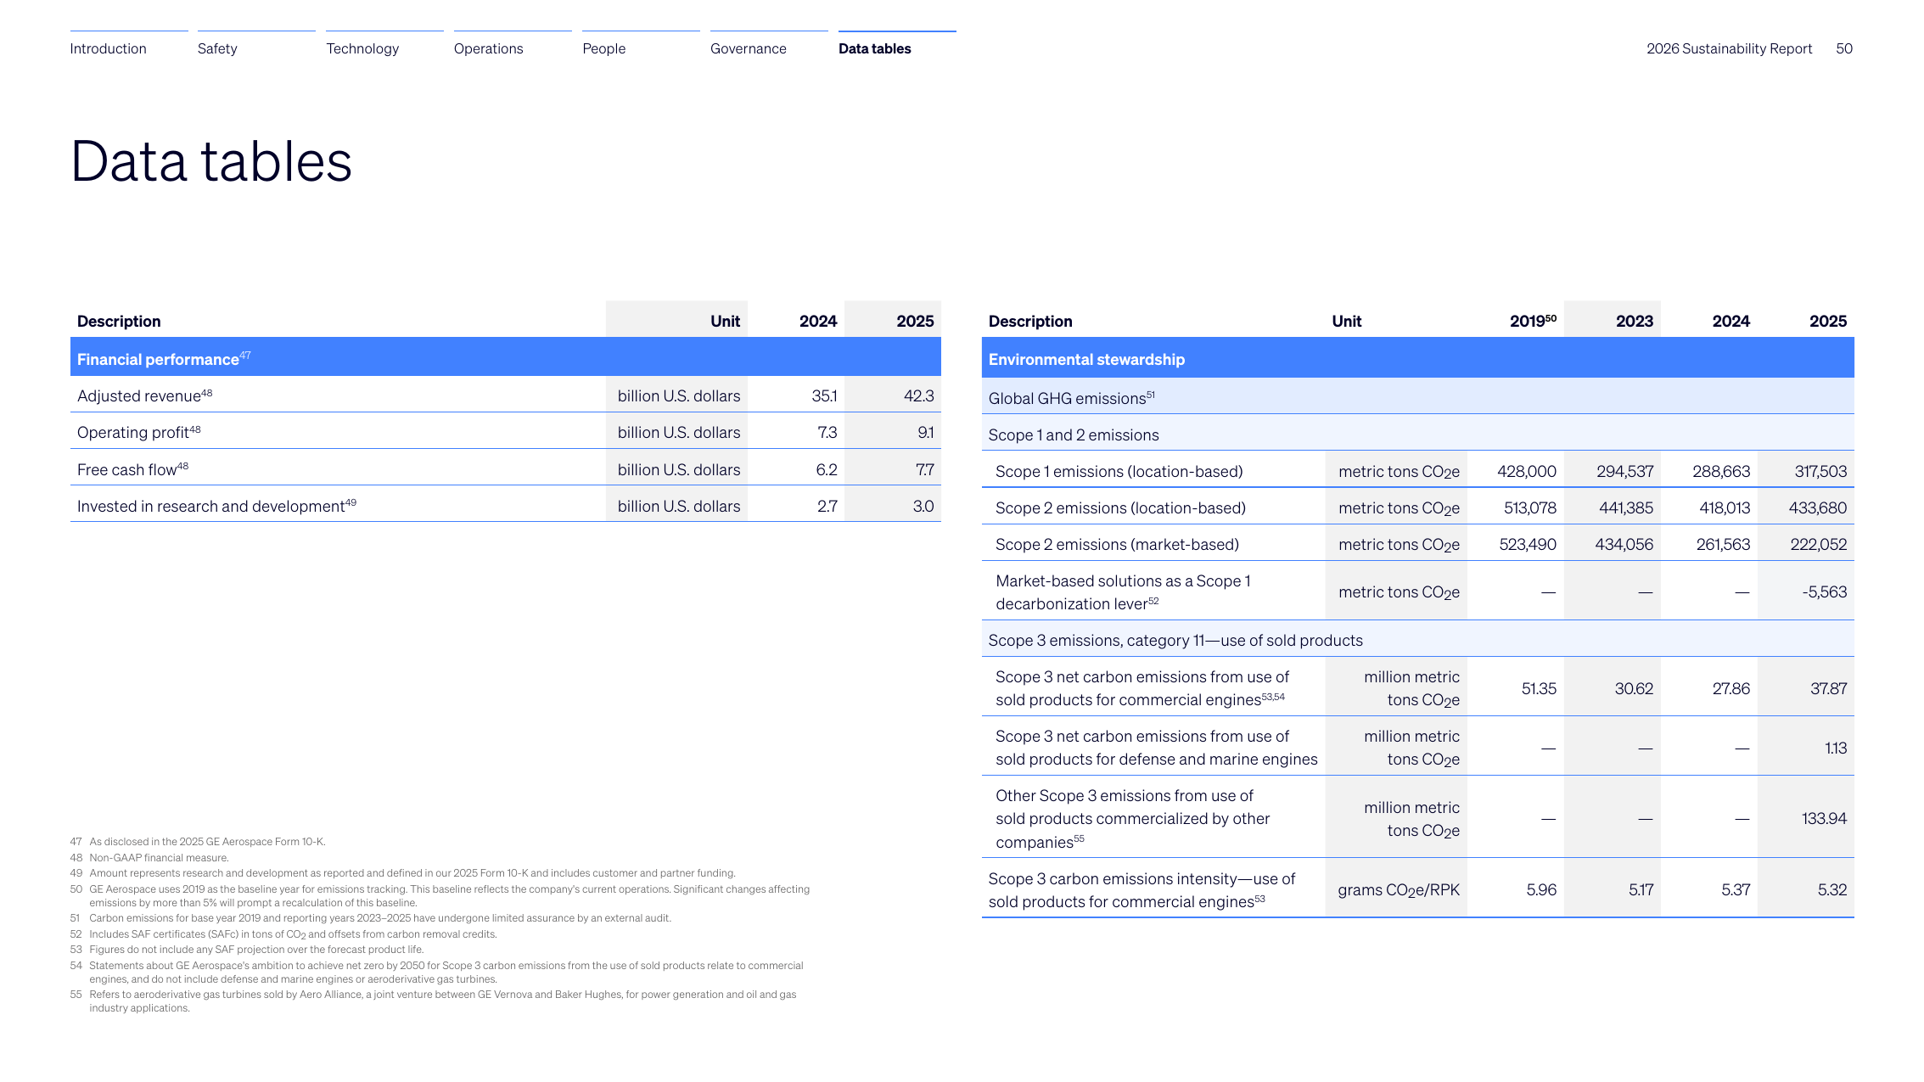Select the 133.94 other Scope 3 value
This screenshot has width=1924, height=1082.
(1824, 818)
